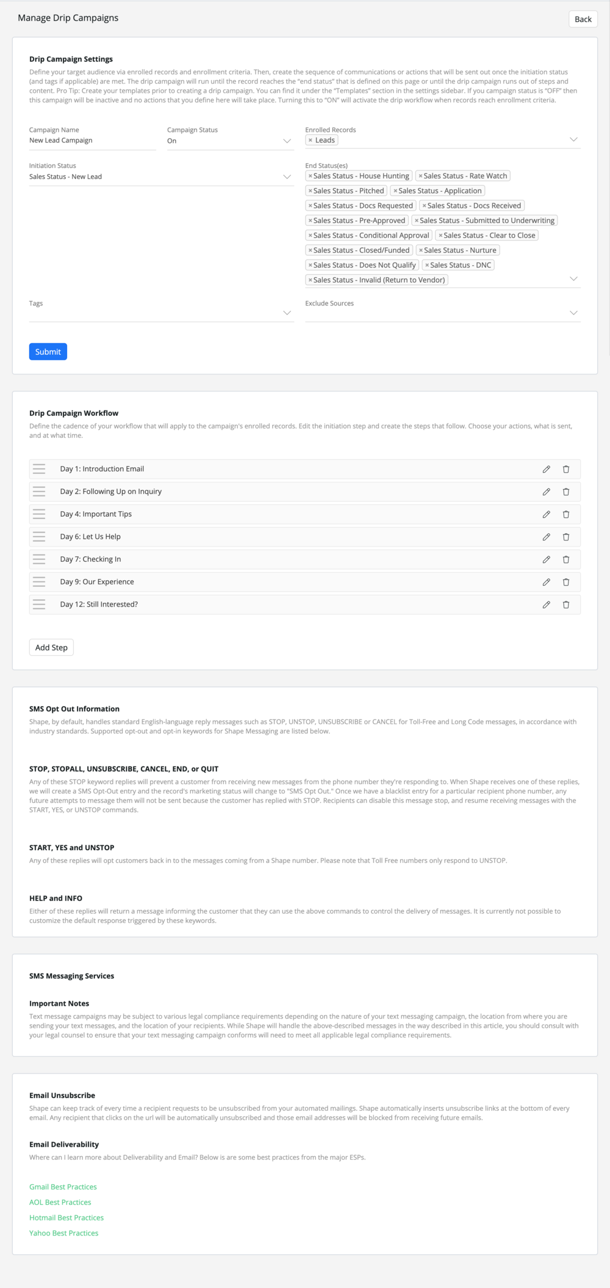Image resolution: width=610 pixels, height=1288 pixels.
Task: Open the Campaign Status dropdown
Action: (230, 141)
